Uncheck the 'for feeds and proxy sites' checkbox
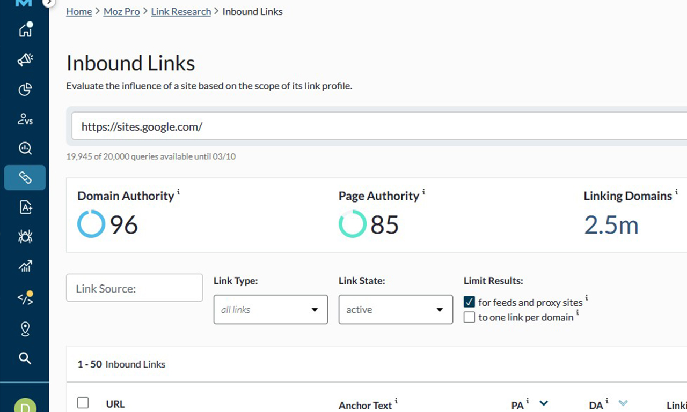 (469, 302)
